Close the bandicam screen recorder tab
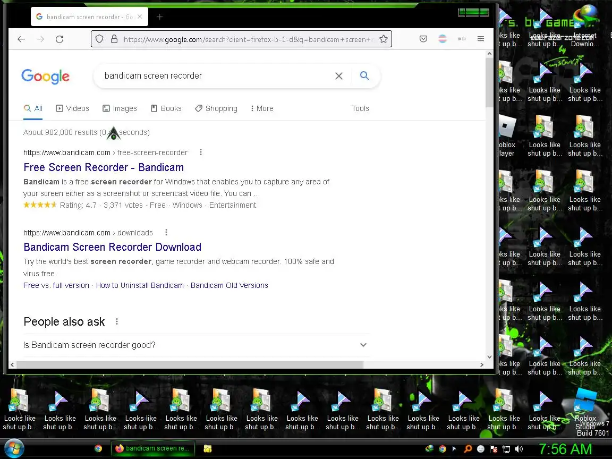612x459 pixels. [x=140, y=17]
